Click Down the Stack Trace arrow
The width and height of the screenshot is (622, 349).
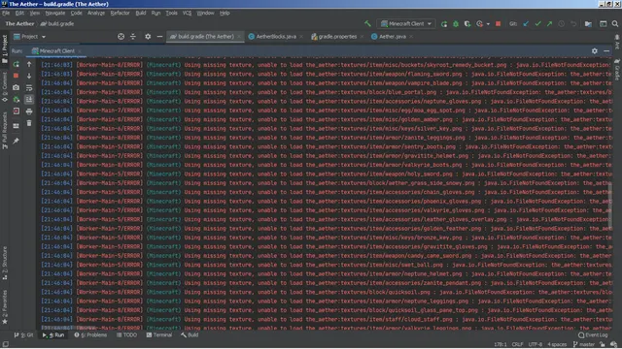29,76
